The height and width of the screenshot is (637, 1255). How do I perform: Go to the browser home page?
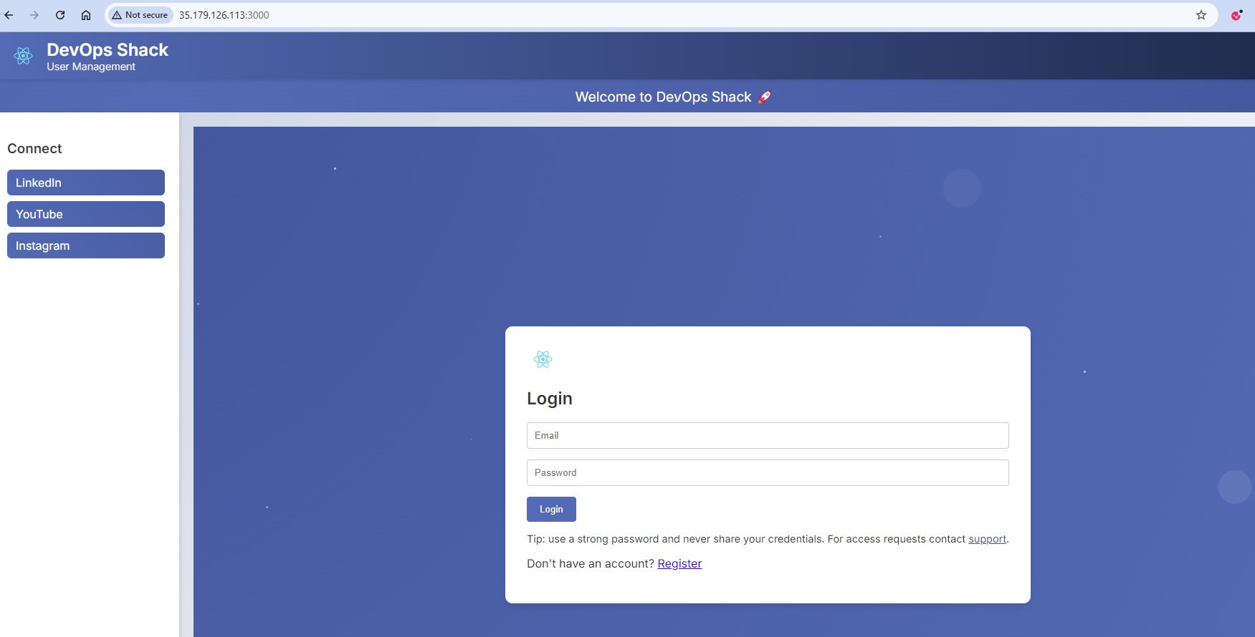[x=86, y=15]
